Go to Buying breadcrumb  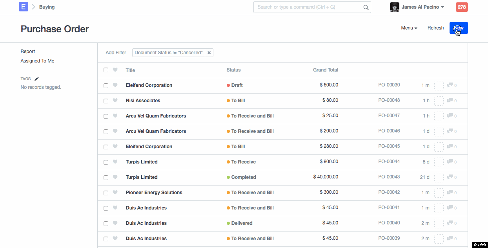(47, 7)
